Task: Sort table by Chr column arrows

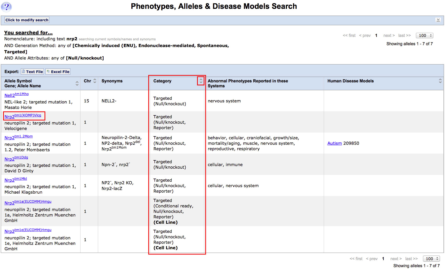Action: pos(95,81)
